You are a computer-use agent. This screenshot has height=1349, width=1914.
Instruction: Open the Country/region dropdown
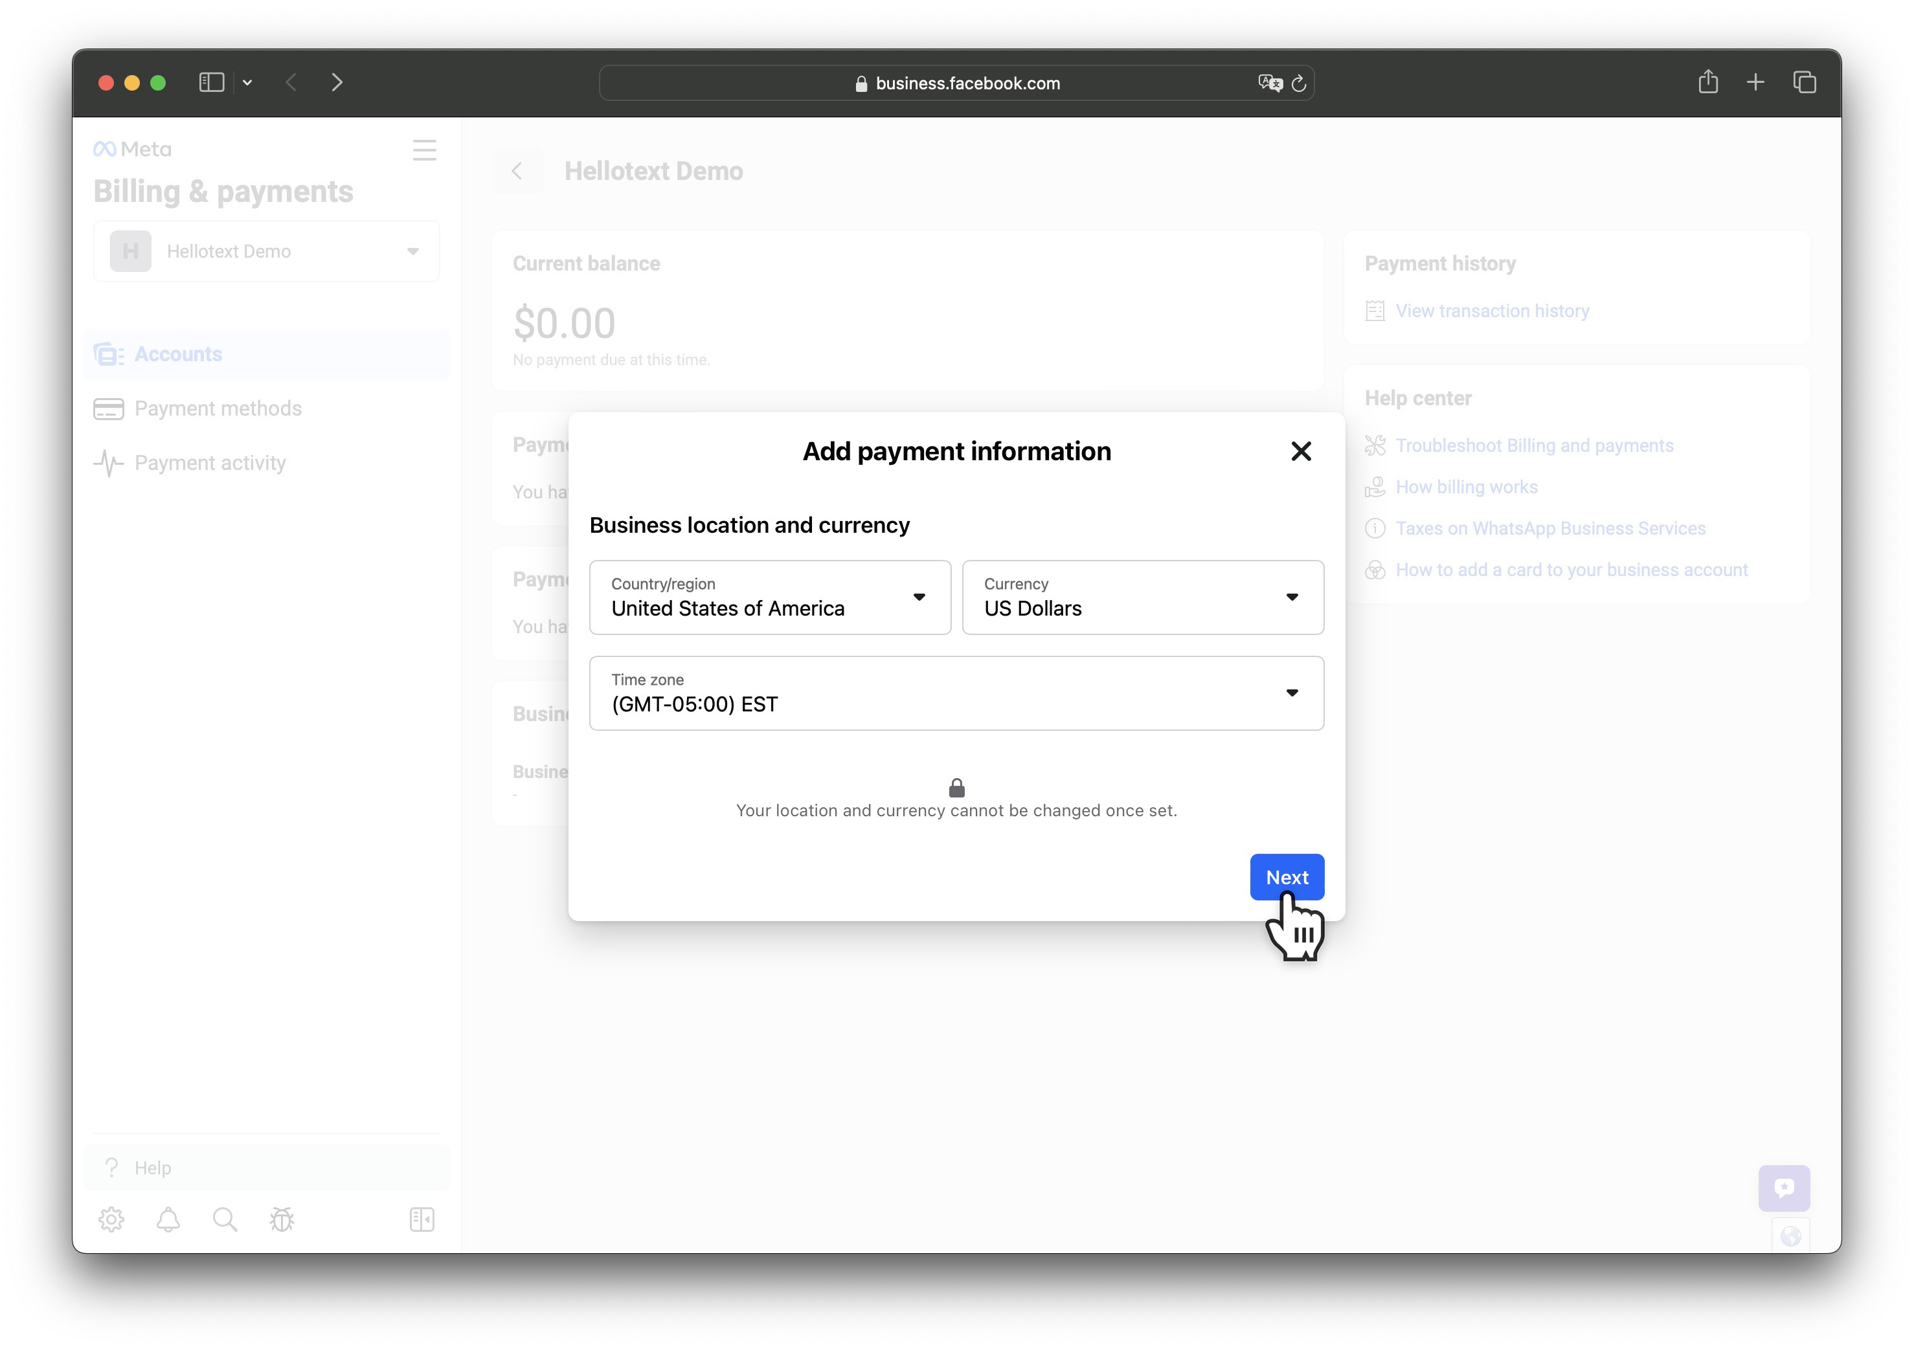769,597
